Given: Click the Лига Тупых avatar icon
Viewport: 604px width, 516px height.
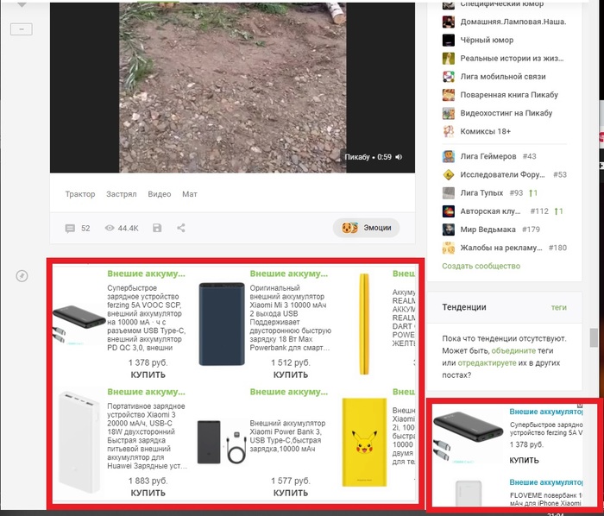Looking at the screenshot, I should [x=449, y=193].
